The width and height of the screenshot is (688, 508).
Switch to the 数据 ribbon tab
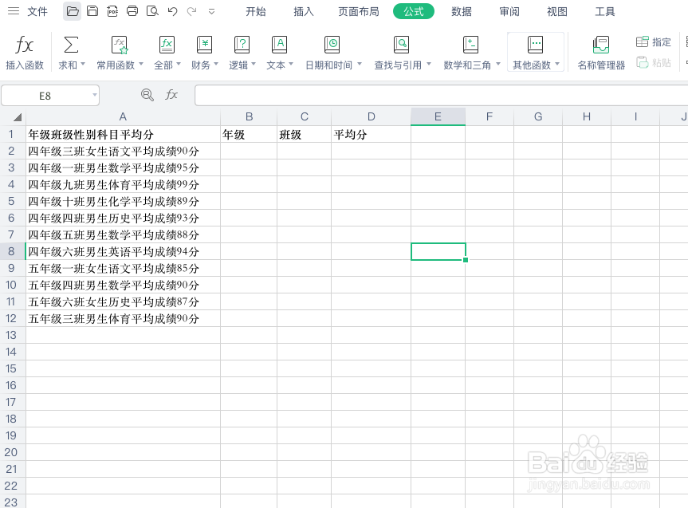point(461,11)
